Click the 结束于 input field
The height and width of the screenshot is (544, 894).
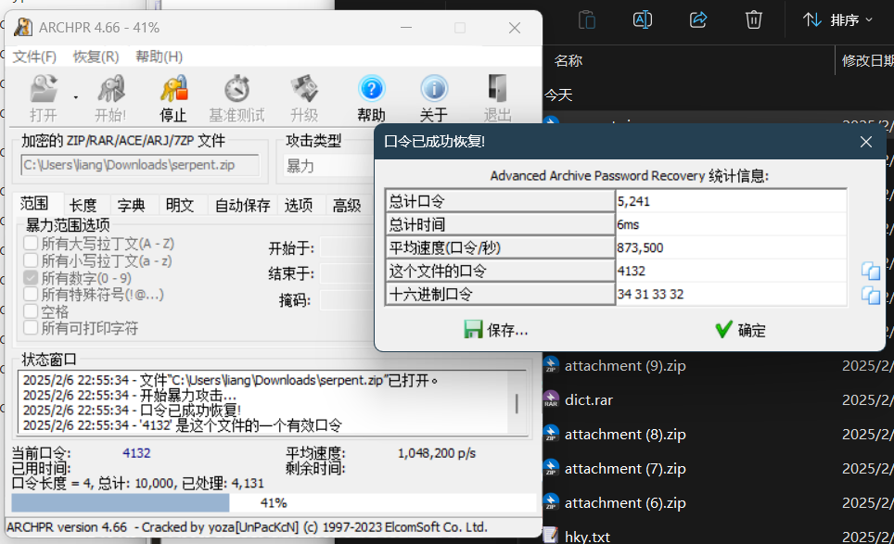[x=347, y=273]
